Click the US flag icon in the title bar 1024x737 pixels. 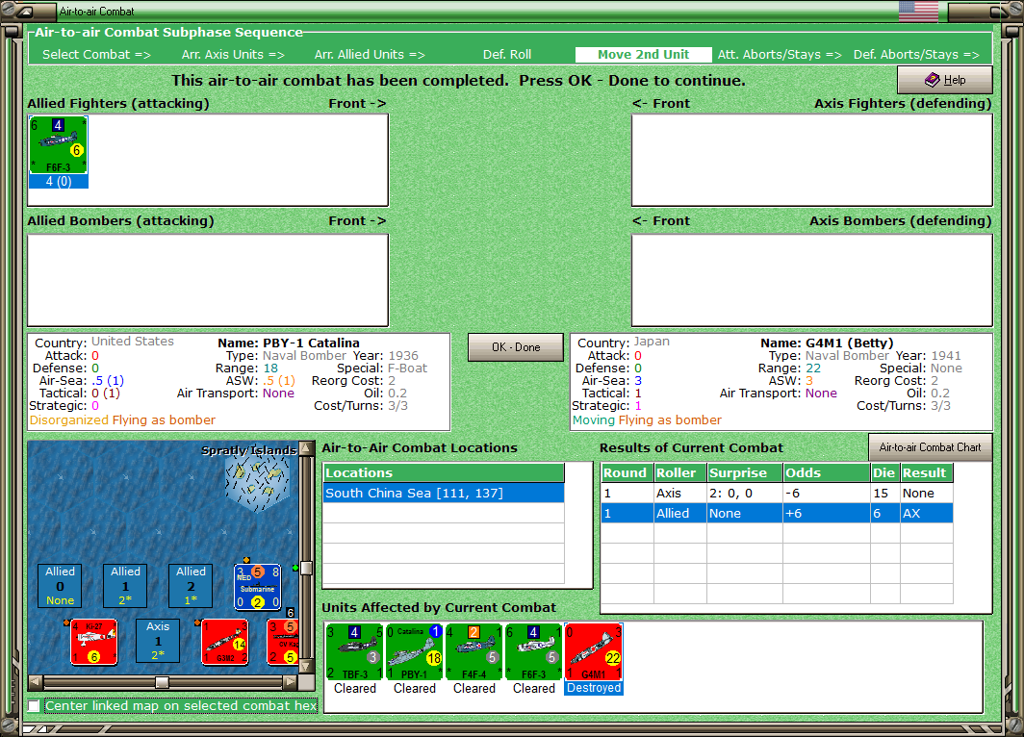tap(918, 12)
